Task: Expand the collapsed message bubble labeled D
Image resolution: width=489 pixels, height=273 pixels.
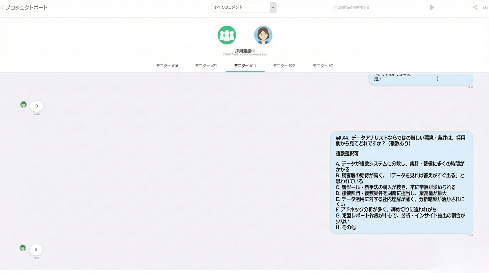Action: 37,106
